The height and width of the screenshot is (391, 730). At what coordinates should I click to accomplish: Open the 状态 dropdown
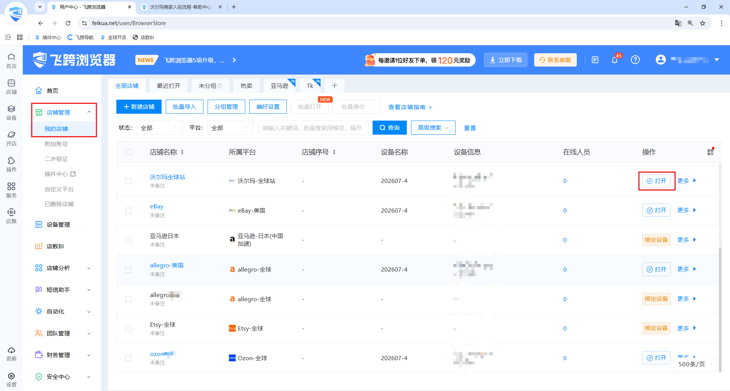coord(159,128)
